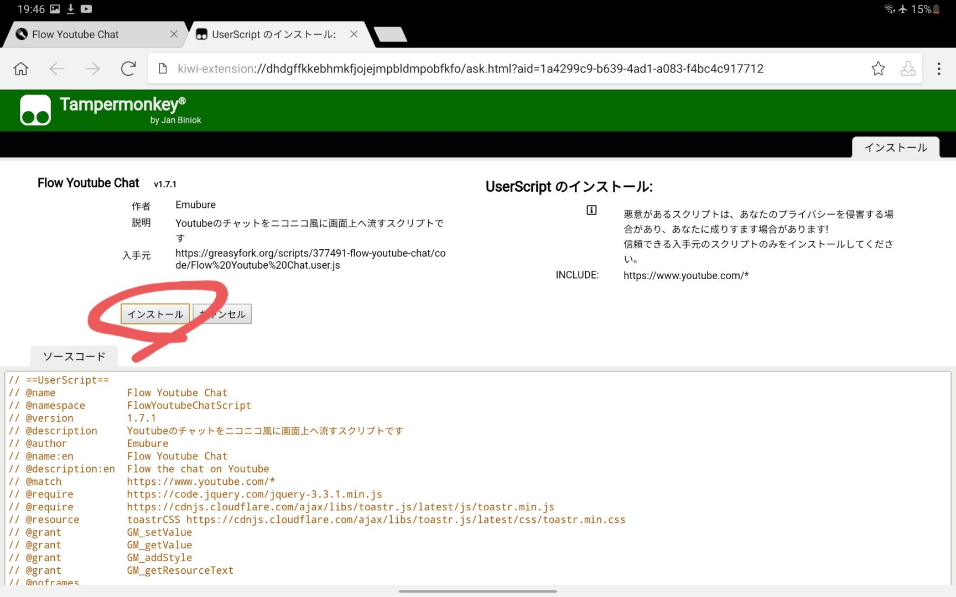Cancel installation with the キャンセル button

(222, 314)
